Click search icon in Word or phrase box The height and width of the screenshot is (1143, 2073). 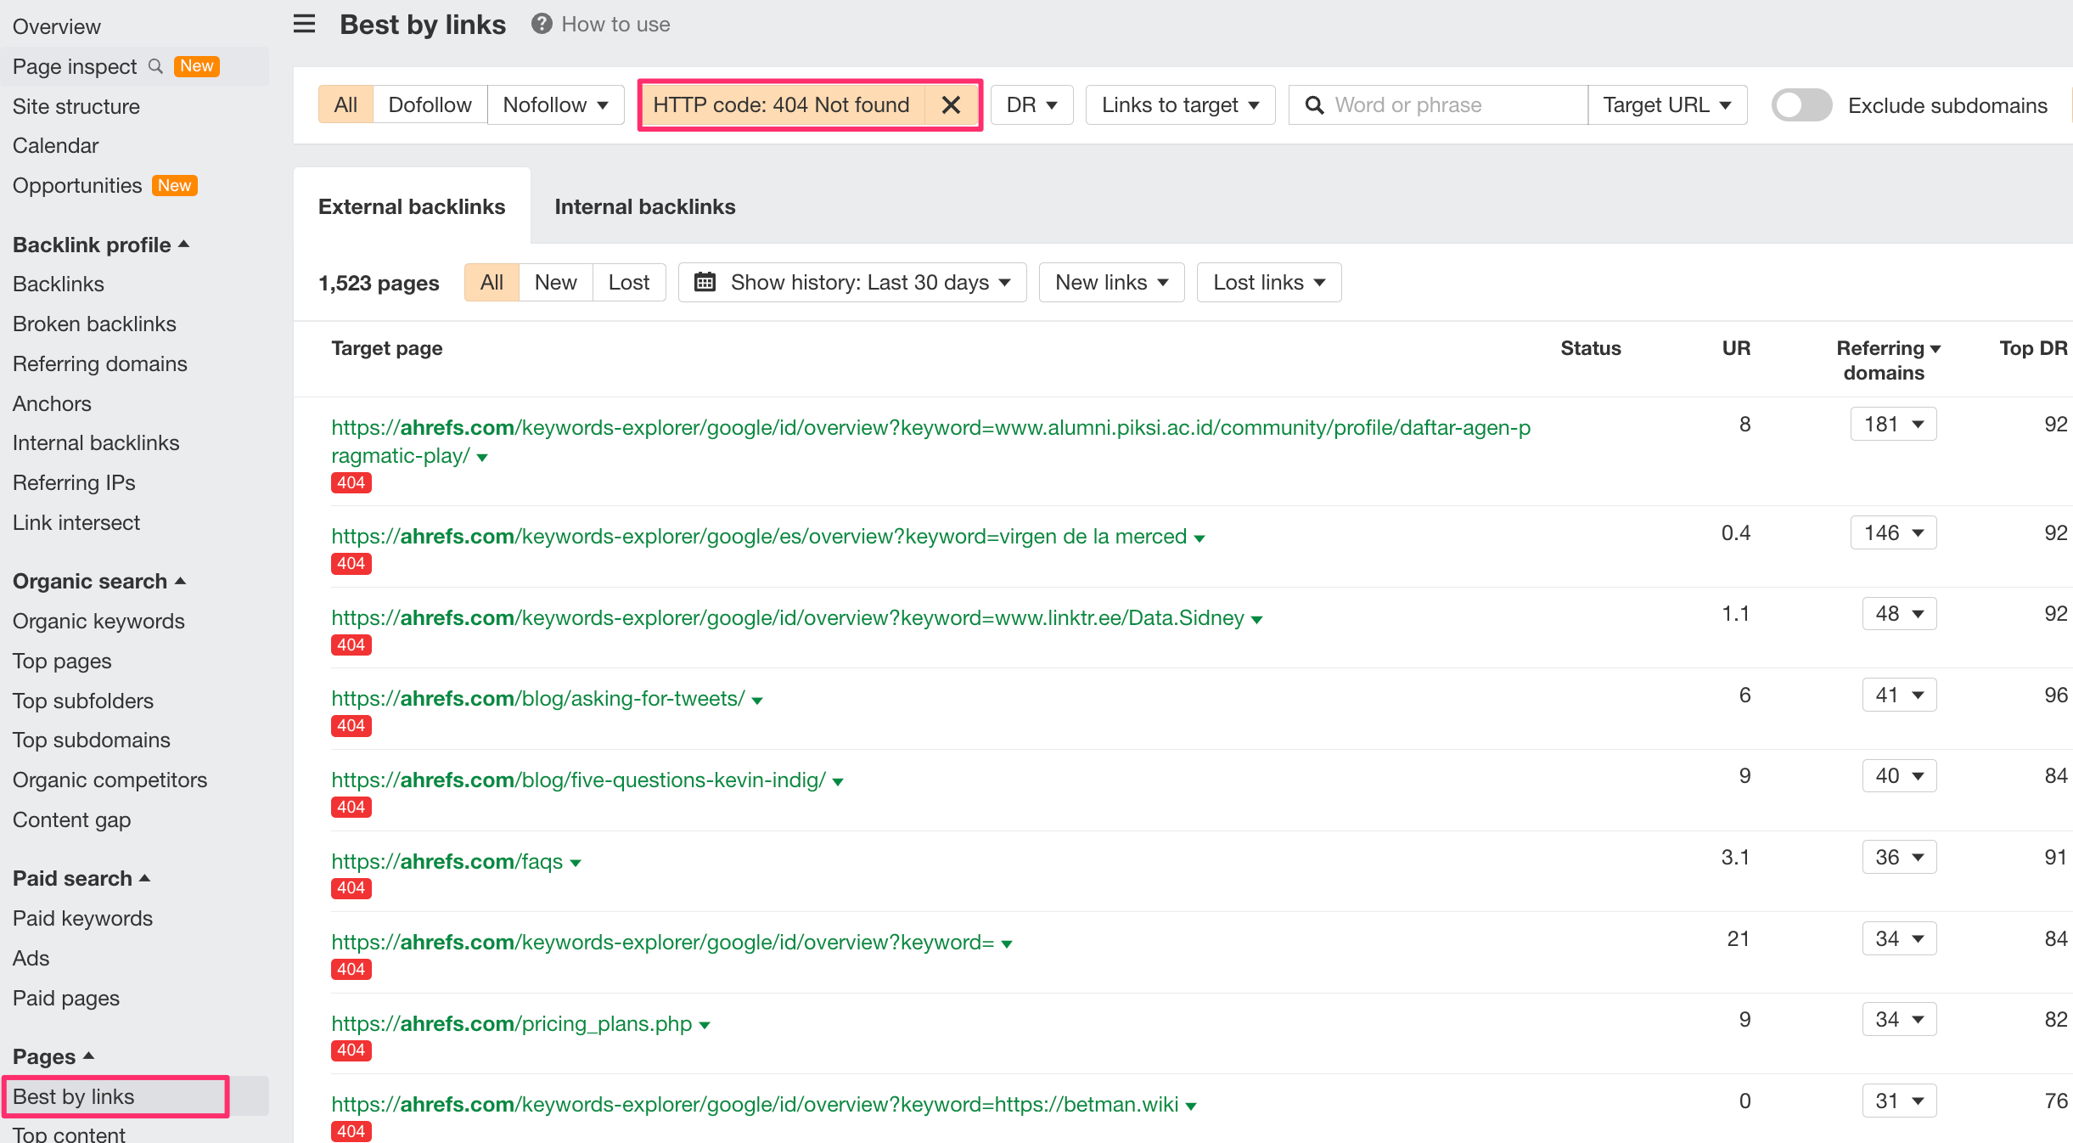[x=1314, y=105]
